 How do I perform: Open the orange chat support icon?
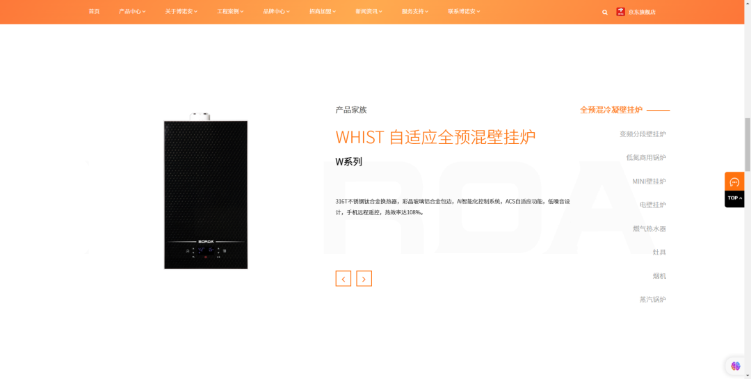734,182
